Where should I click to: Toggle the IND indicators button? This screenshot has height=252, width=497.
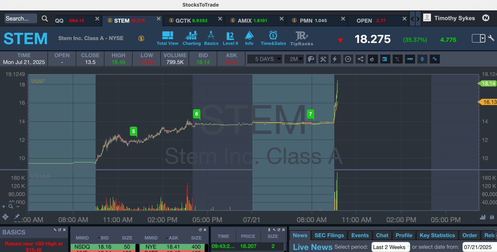(x=410, y=59)
